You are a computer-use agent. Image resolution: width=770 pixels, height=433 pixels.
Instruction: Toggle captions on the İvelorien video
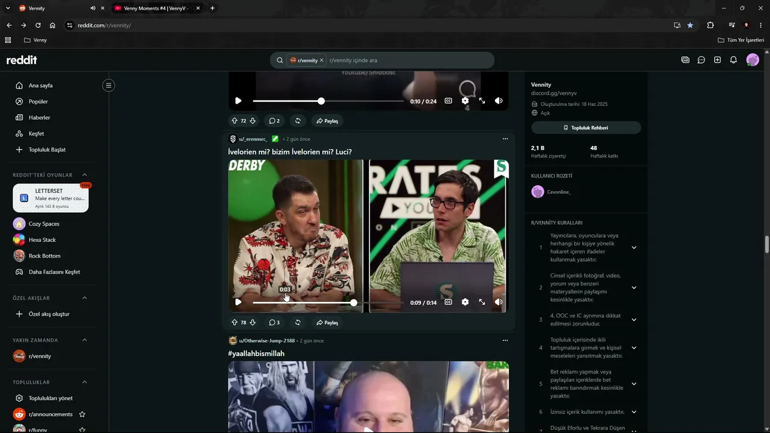(x=448, y=302)
